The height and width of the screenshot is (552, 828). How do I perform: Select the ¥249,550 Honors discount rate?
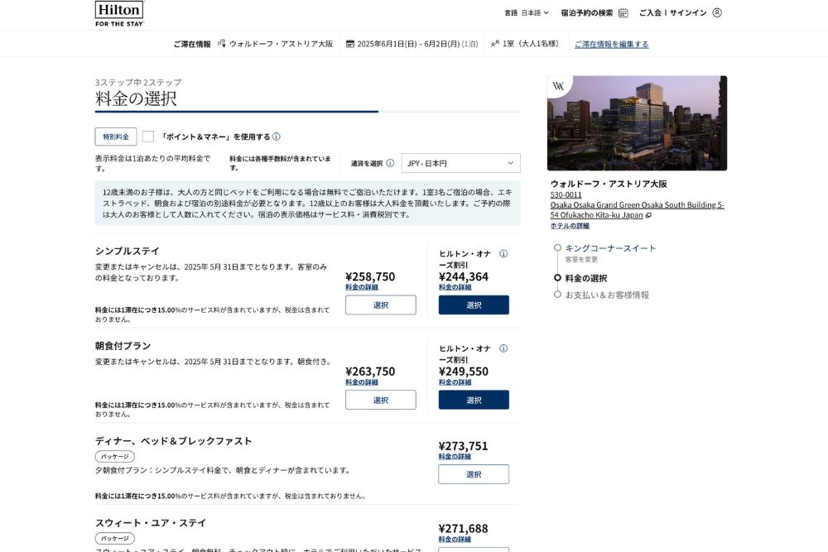point(474,400)
